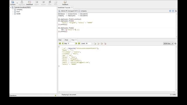
Task: Click the "Skill": "MongoDB" query line in the editor
Action: click(x=77, y=23)
